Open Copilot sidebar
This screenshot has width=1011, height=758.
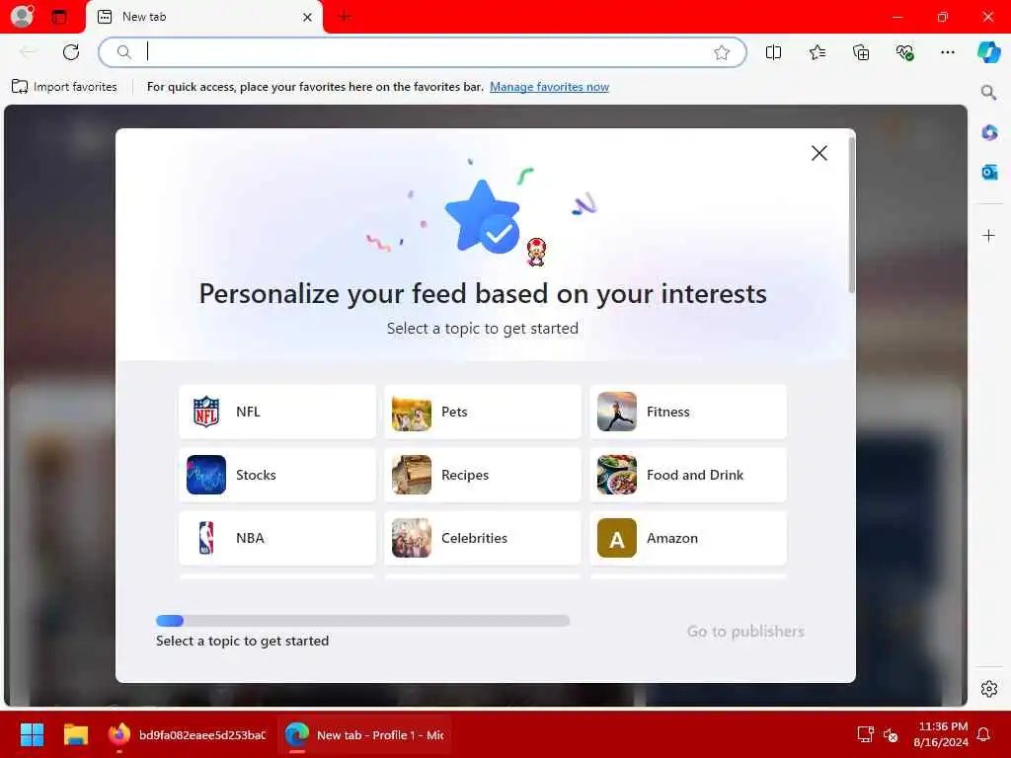(989, 52)
